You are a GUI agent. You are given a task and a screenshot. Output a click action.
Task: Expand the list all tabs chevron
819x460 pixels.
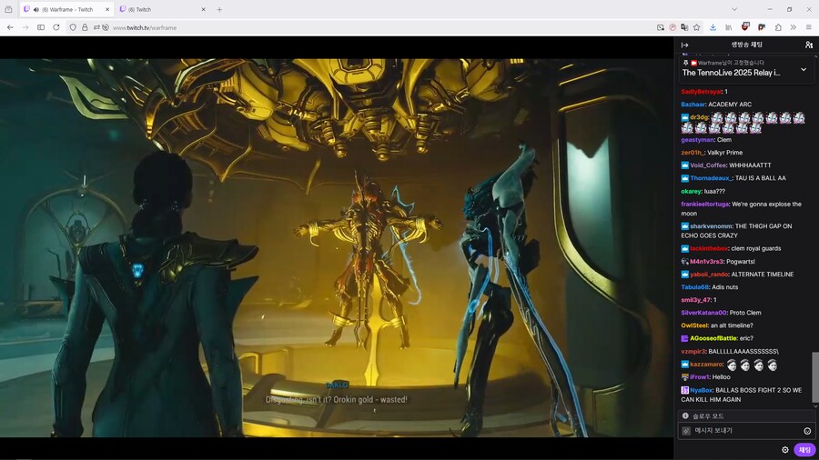click(x=734, y=9)
